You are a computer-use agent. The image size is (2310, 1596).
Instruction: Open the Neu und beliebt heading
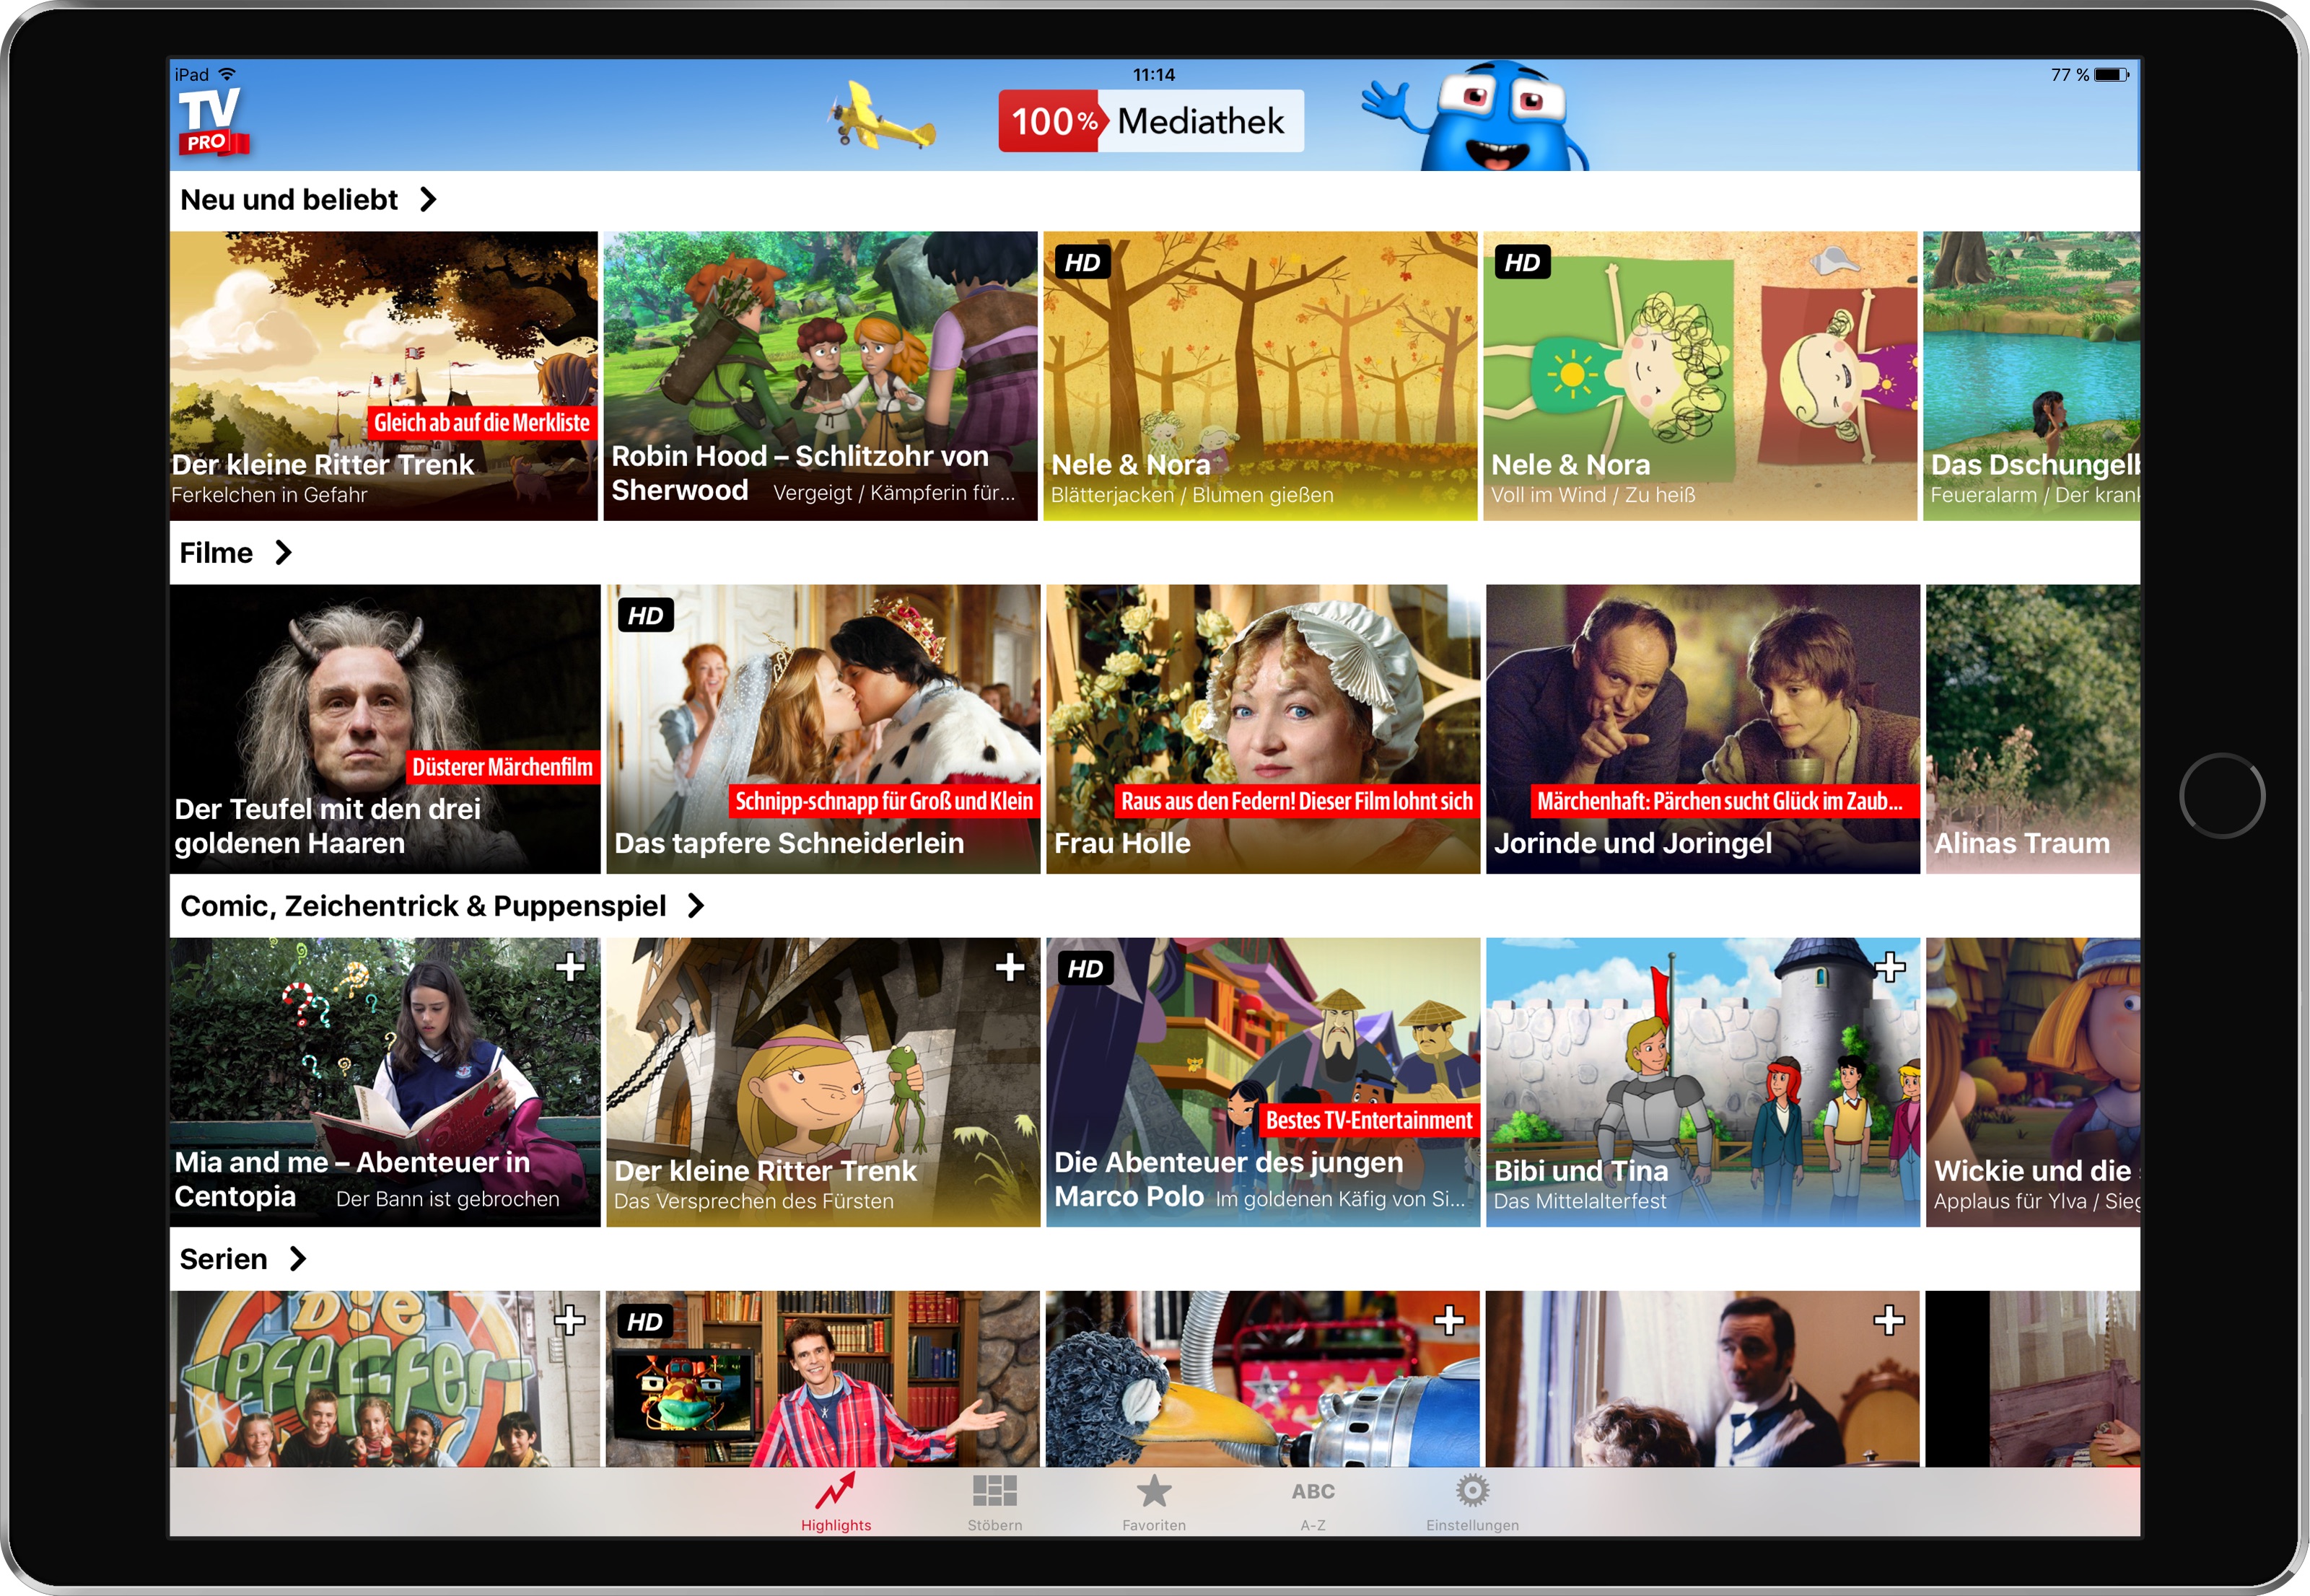(289, 200)
